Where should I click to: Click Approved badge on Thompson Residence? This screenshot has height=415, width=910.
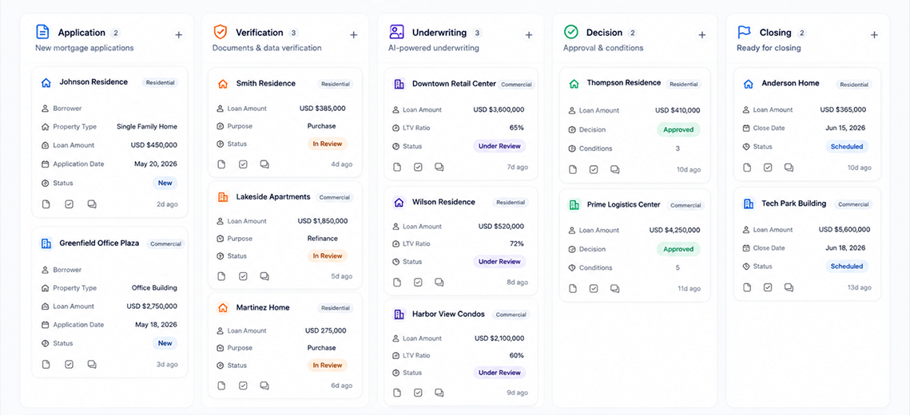[x=678, y=129]
